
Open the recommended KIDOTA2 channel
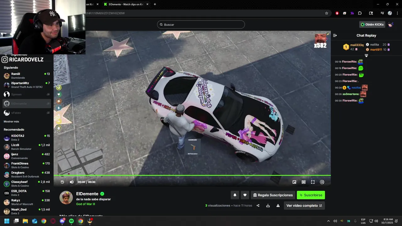tap(27, 138)
